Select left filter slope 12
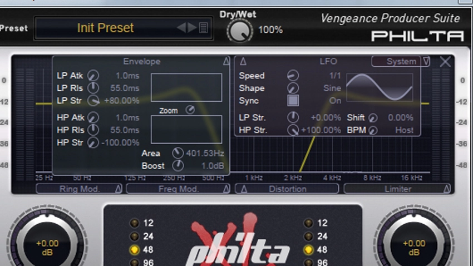The image size is (473, 266). 134,223
